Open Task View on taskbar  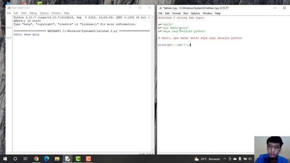(x=25, y=159)
